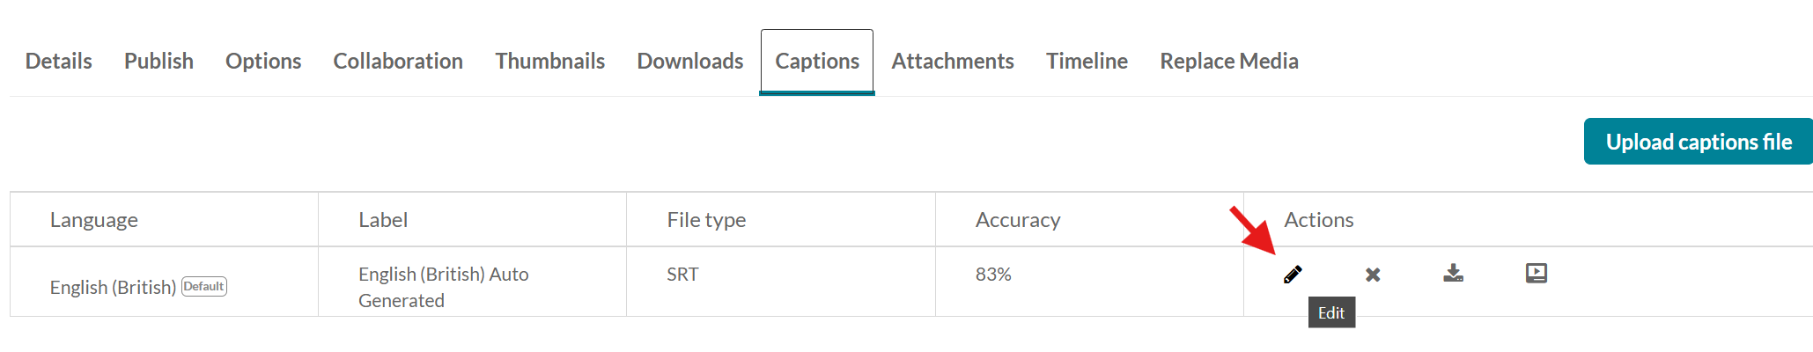1813x352 pixels.
Task: Click the pencil Edit caption icon
Action: pyautogui.click(x=1293, y=275)
